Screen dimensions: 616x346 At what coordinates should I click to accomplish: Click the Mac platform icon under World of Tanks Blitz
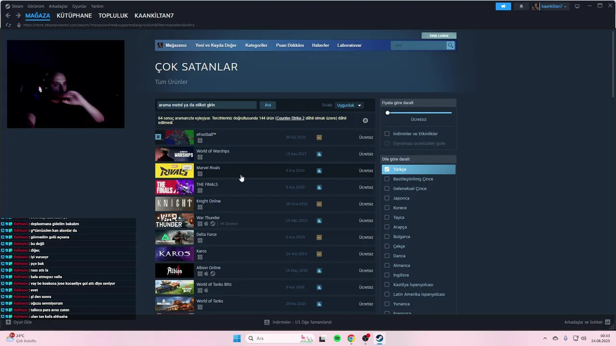point(206,290)
